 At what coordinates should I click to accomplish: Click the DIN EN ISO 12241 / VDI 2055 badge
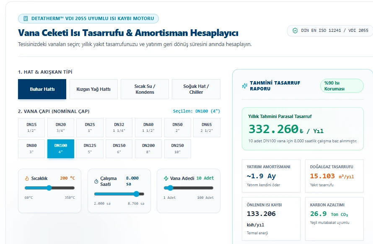click(330, 31)
